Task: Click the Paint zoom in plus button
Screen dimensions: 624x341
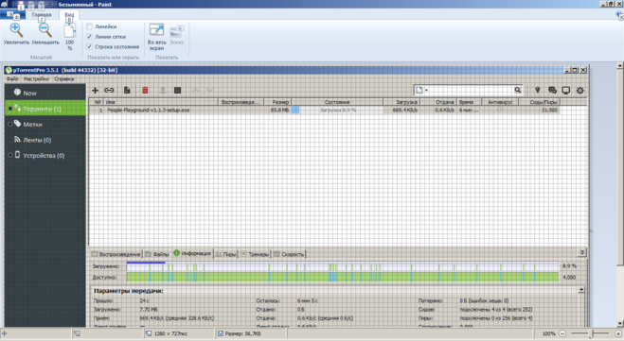Action: pyautogui.click(x=618, y=333)
